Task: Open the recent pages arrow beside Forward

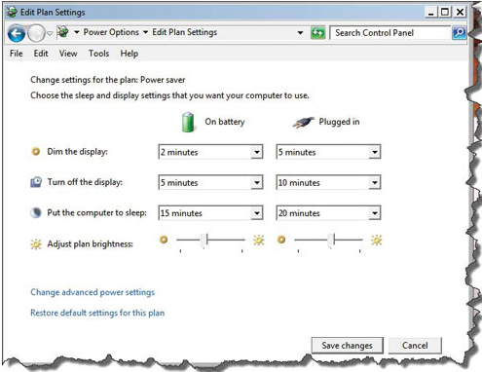Action: [x=50, y=33]
